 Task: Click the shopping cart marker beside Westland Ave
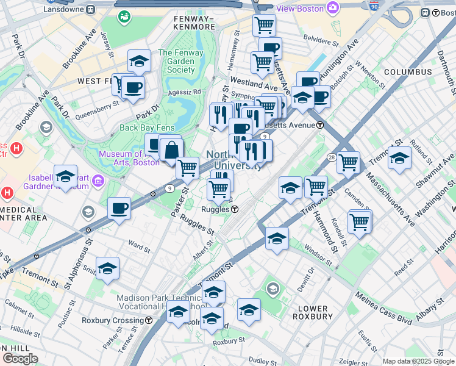point(262,63)
